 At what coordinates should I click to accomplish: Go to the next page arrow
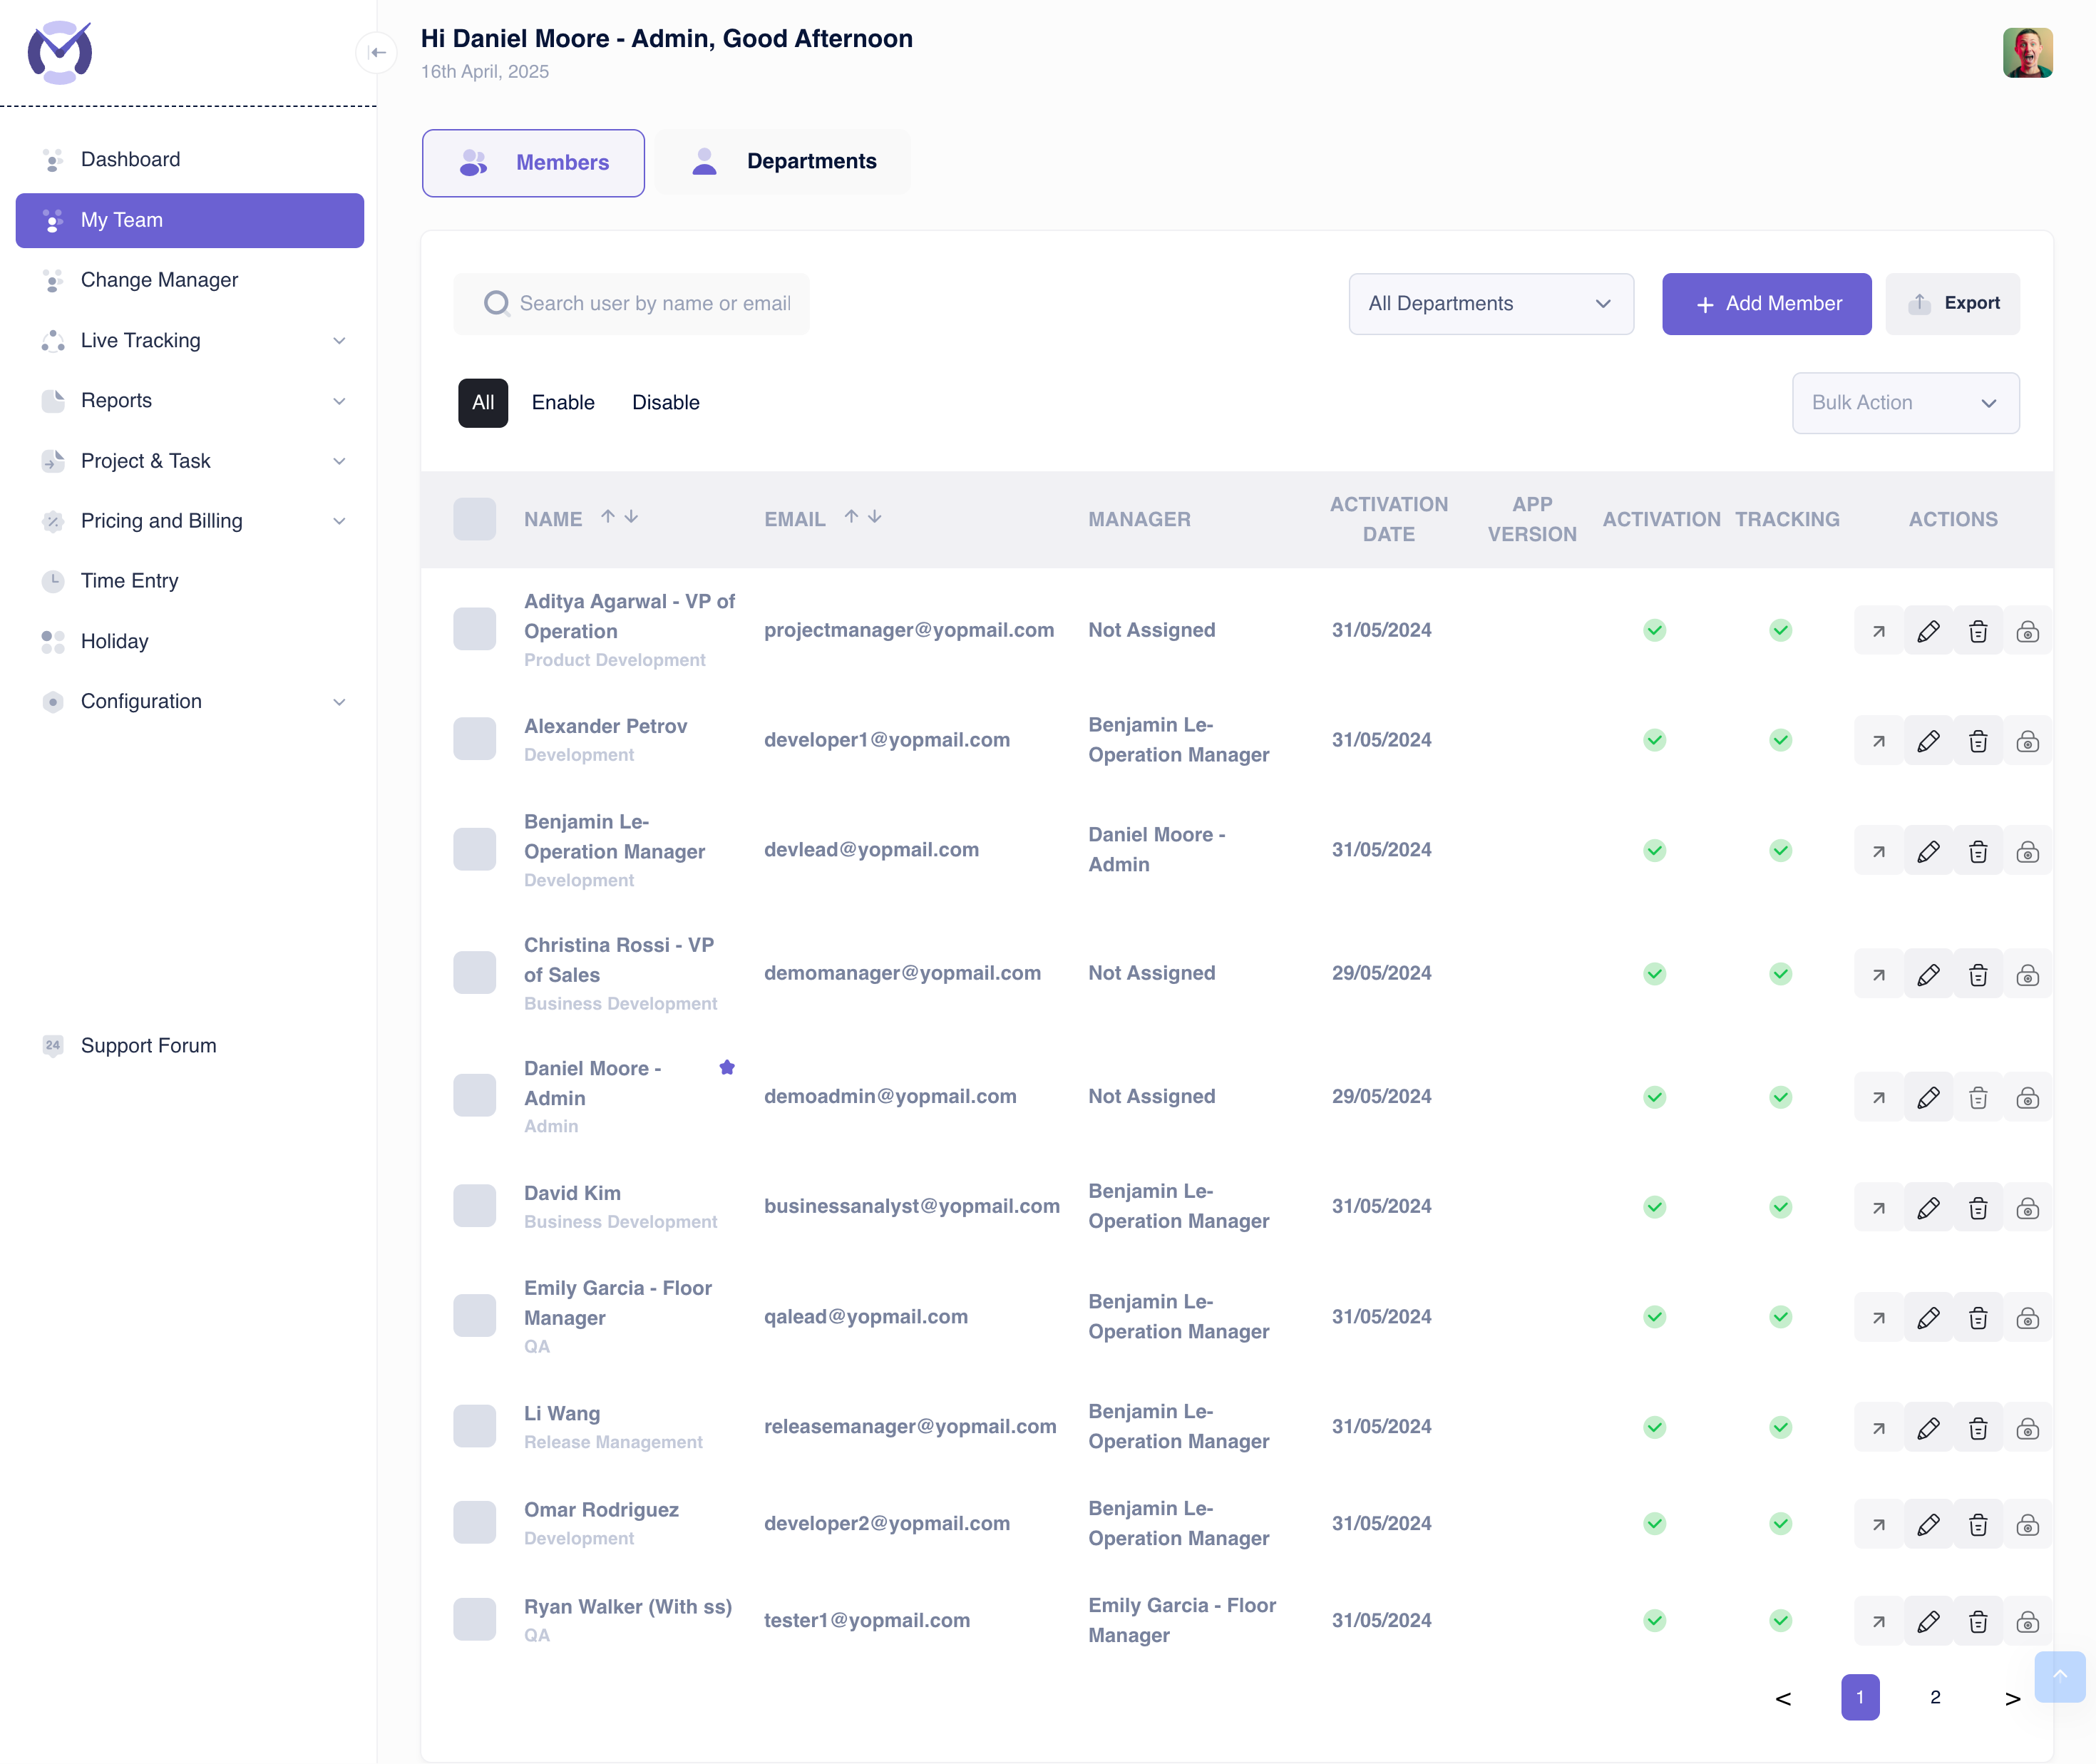(x=2012, y=1698)
